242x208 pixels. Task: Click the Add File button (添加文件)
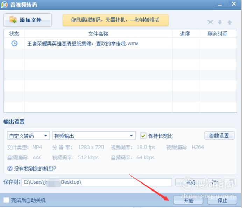coord(28,20)
